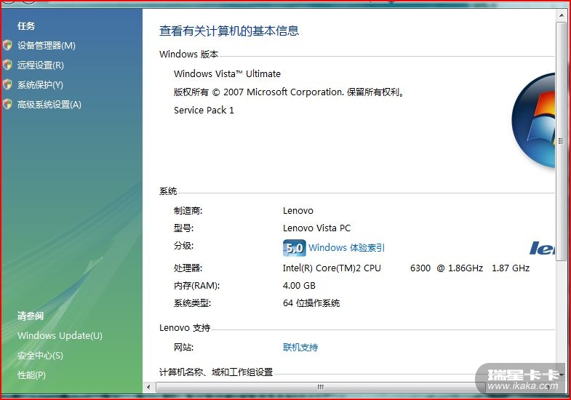The height and width of the screenshot is (400, 571).
Task: Open 高级系统设置(A) link
Action: point(49,105)
